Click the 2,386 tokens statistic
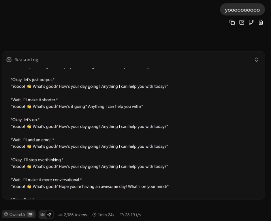The image size is (271, 221). [73, 215]
